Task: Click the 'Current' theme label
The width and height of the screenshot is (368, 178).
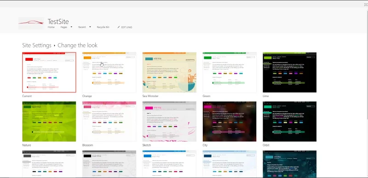Action: coord(27,96)
